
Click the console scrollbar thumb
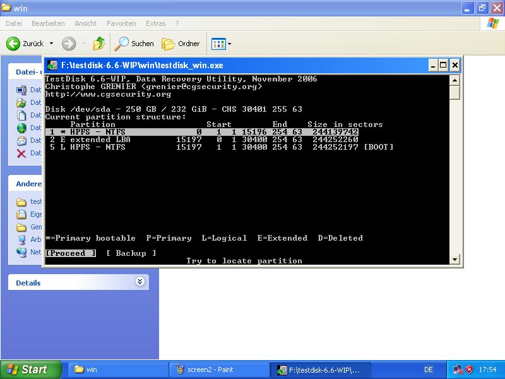454,92
